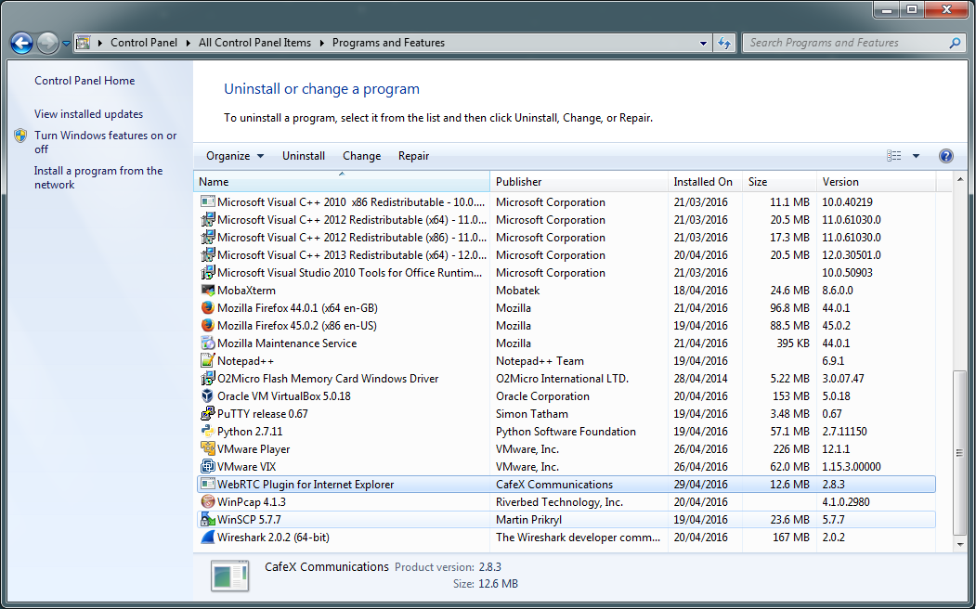
Task: Expand the All Control Panel Items arrow
Action: point(322,43)
